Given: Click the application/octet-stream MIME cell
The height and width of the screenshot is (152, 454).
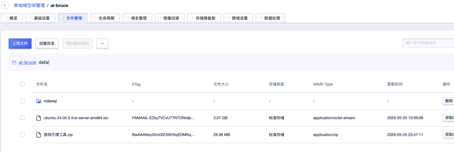Looking at the screenshot, I should [x=334, y=118].
